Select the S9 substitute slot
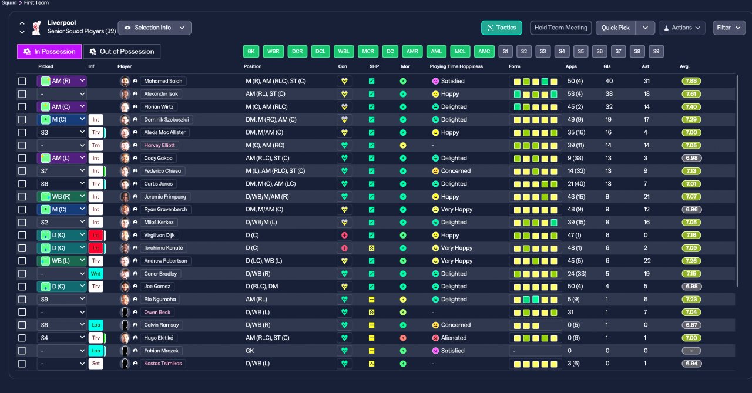Screen dimensions: 752x393 click(656, 52)
